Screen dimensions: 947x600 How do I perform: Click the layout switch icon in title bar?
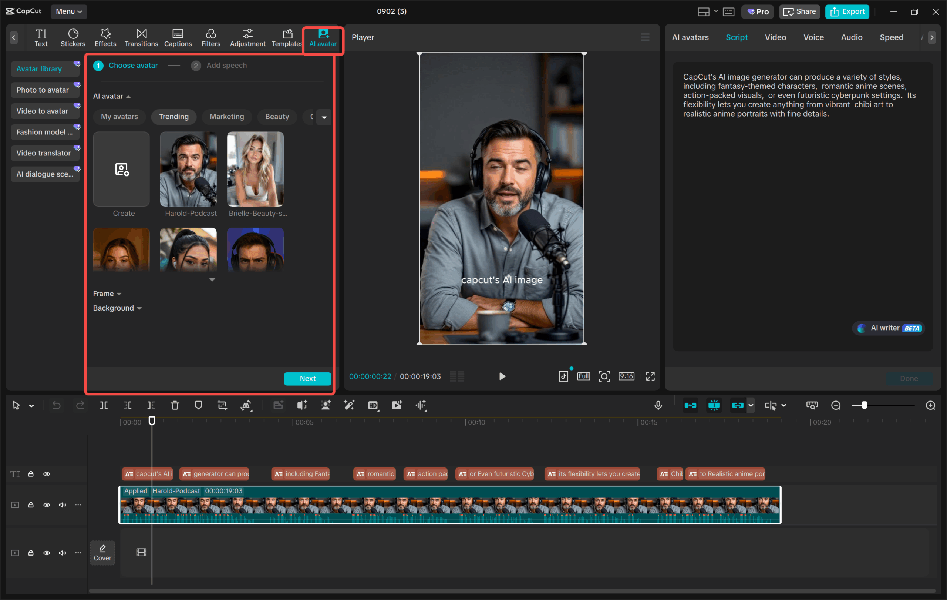click(704, 12)
